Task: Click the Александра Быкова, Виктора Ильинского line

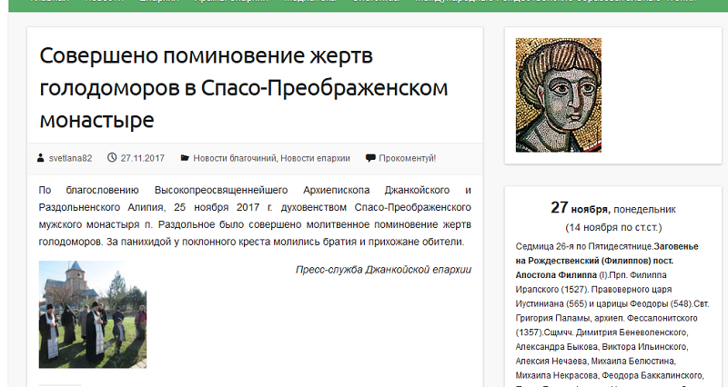Action: (x=602, y=347)
